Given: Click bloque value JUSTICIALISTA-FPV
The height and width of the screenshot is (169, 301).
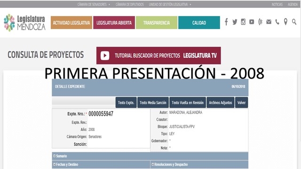Looking at the screenshot, I should [182, 127].
